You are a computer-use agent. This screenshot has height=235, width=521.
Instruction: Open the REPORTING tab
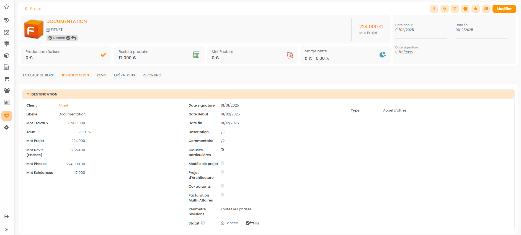tap(152, 75)
